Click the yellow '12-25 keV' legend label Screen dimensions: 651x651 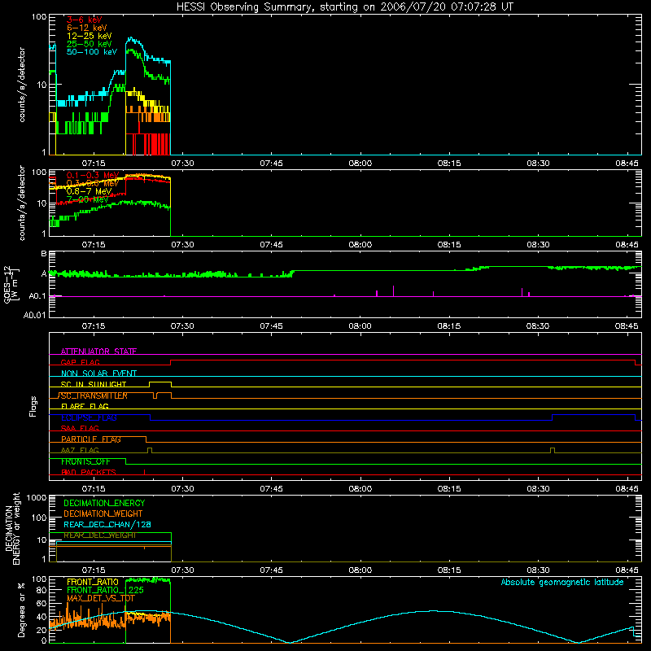pyautogui.click(x=90, y=36)
